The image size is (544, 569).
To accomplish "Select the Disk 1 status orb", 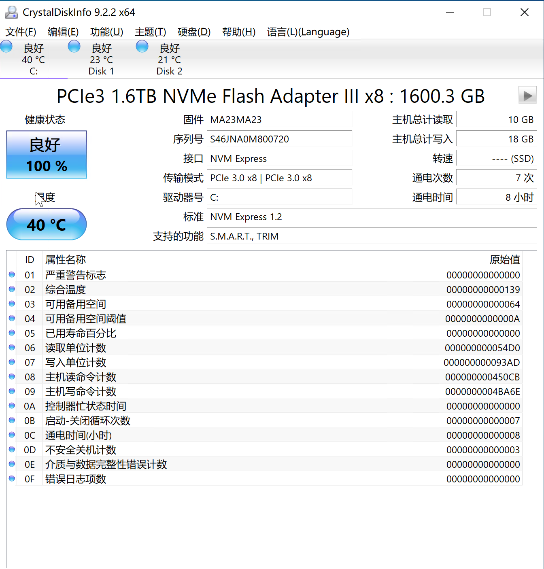I will [74, 47].
